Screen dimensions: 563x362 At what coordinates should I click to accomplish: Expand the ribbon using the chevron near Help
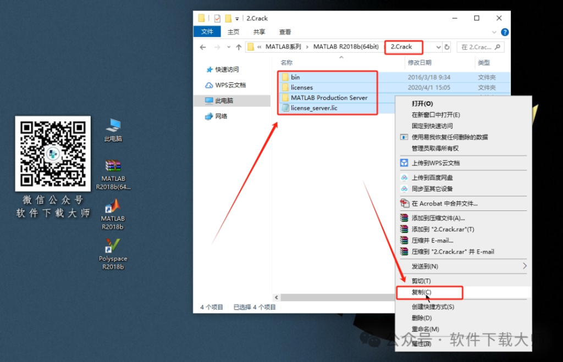click(494, 31)
